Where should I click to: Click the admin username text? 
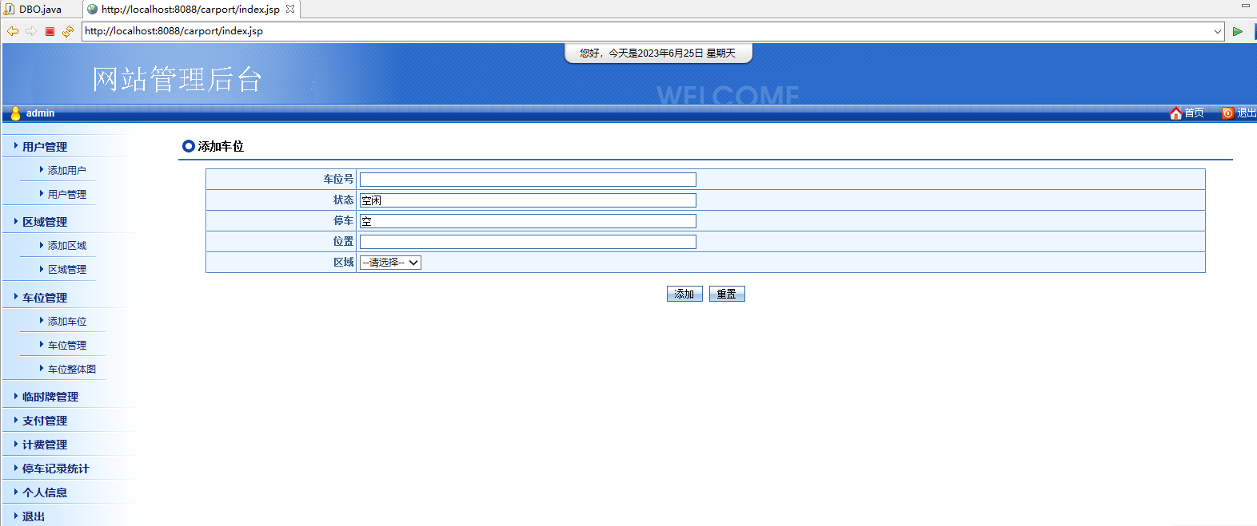point(40,113)
